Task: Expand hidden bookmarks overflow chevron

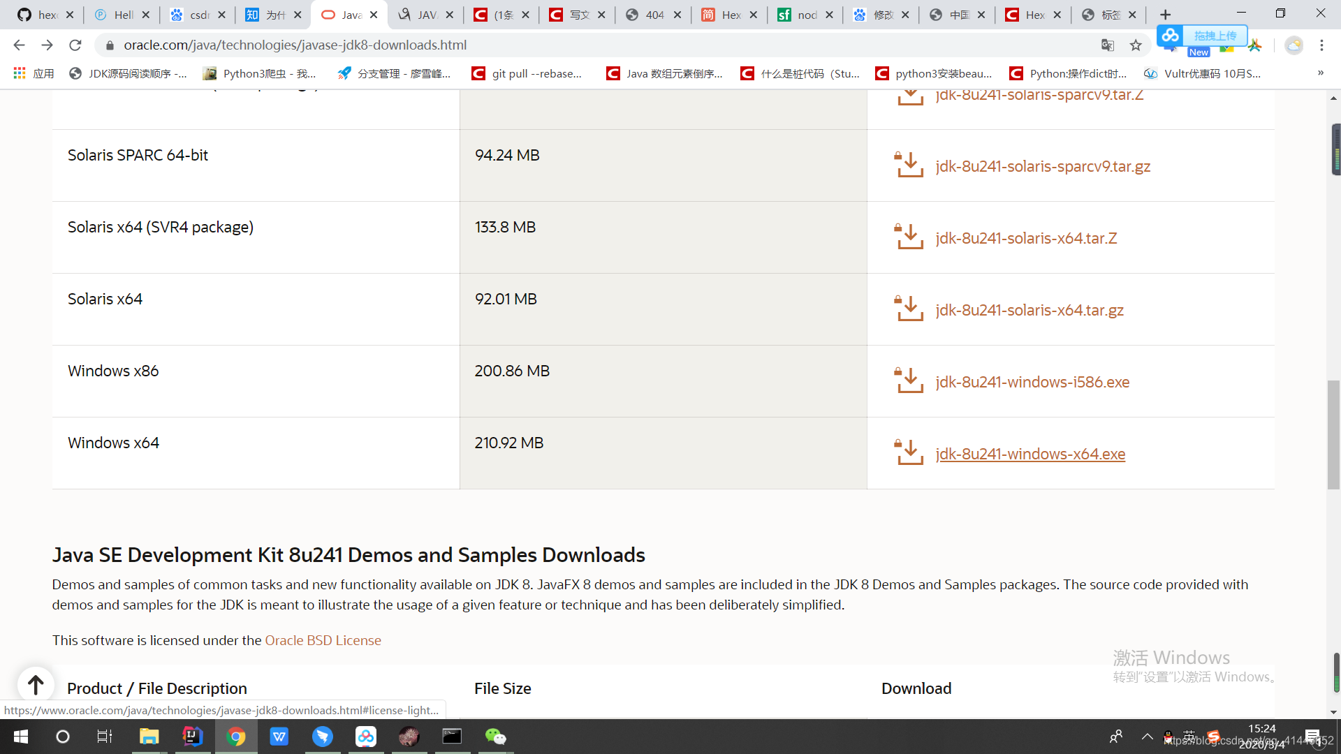Action: (1320, 73)
